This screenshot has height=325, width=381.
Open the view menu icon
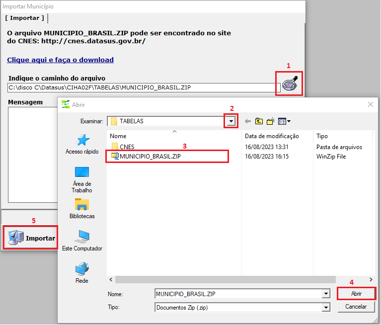tap(284, 121)
